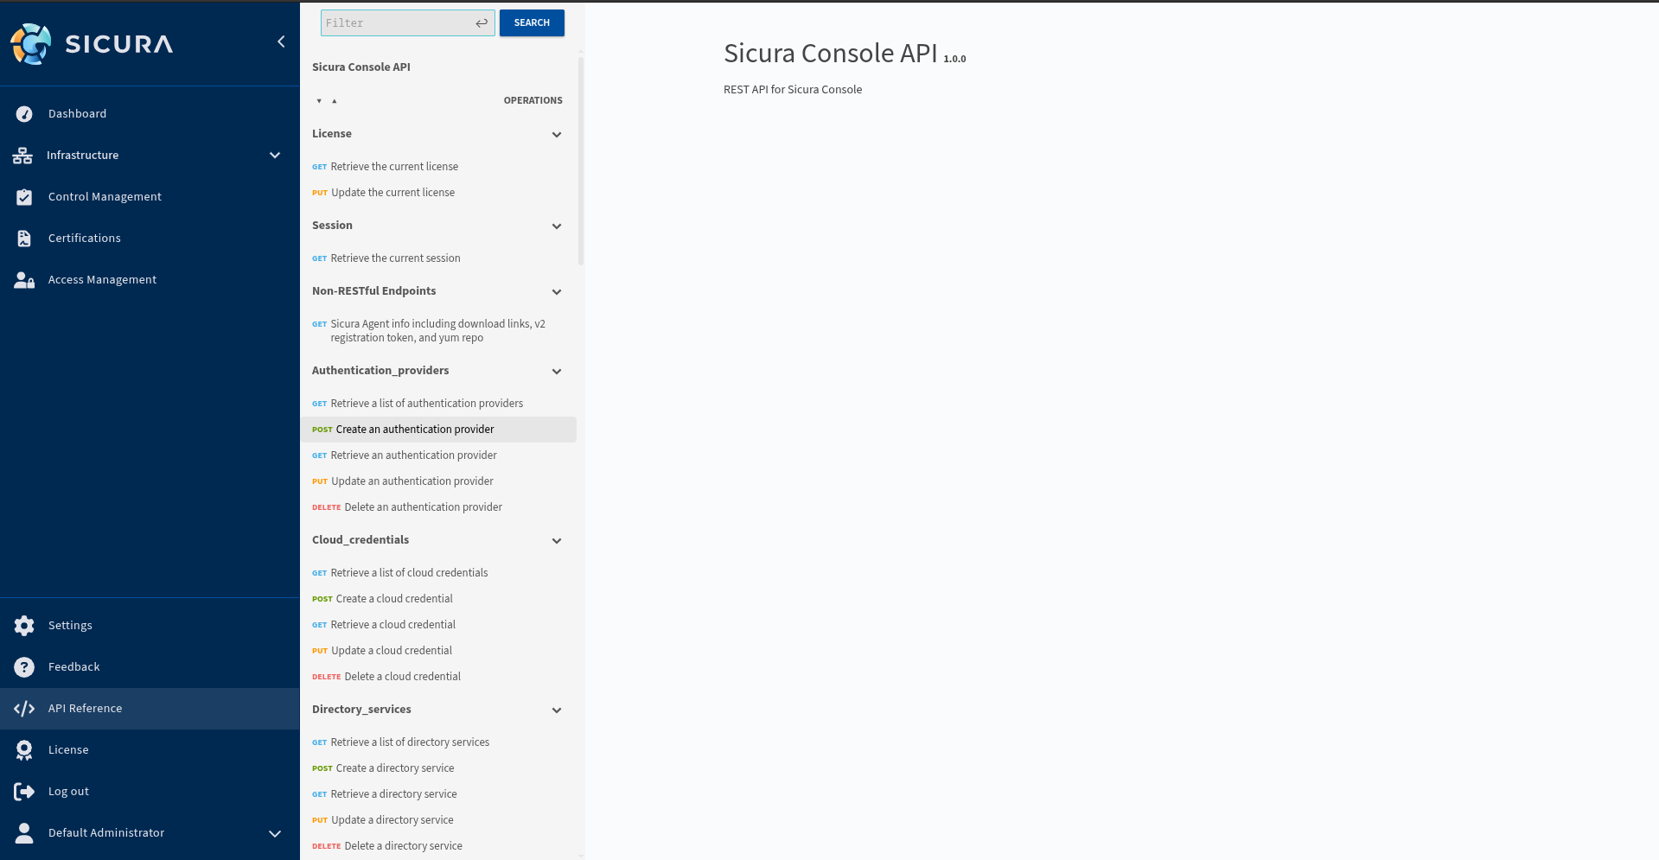
Task: Collapse the Authentication_providers section
Action: click(x=557, y=372)
